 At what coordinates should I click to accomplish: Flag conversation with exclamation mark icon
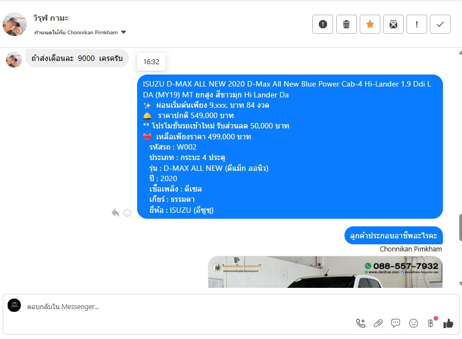coord(417,24)
